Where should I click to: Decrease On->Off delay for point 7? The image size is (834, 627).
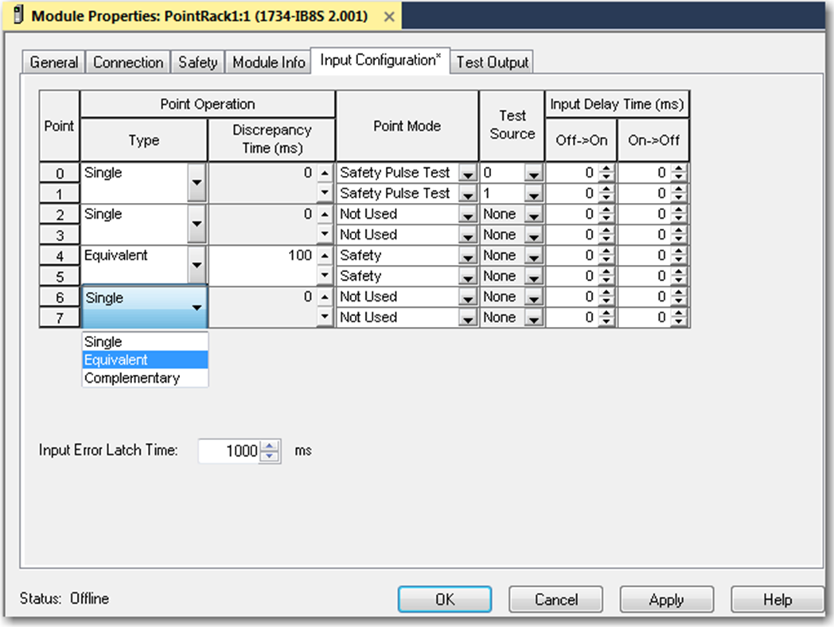pyautogui.click(x=679, y=321)
